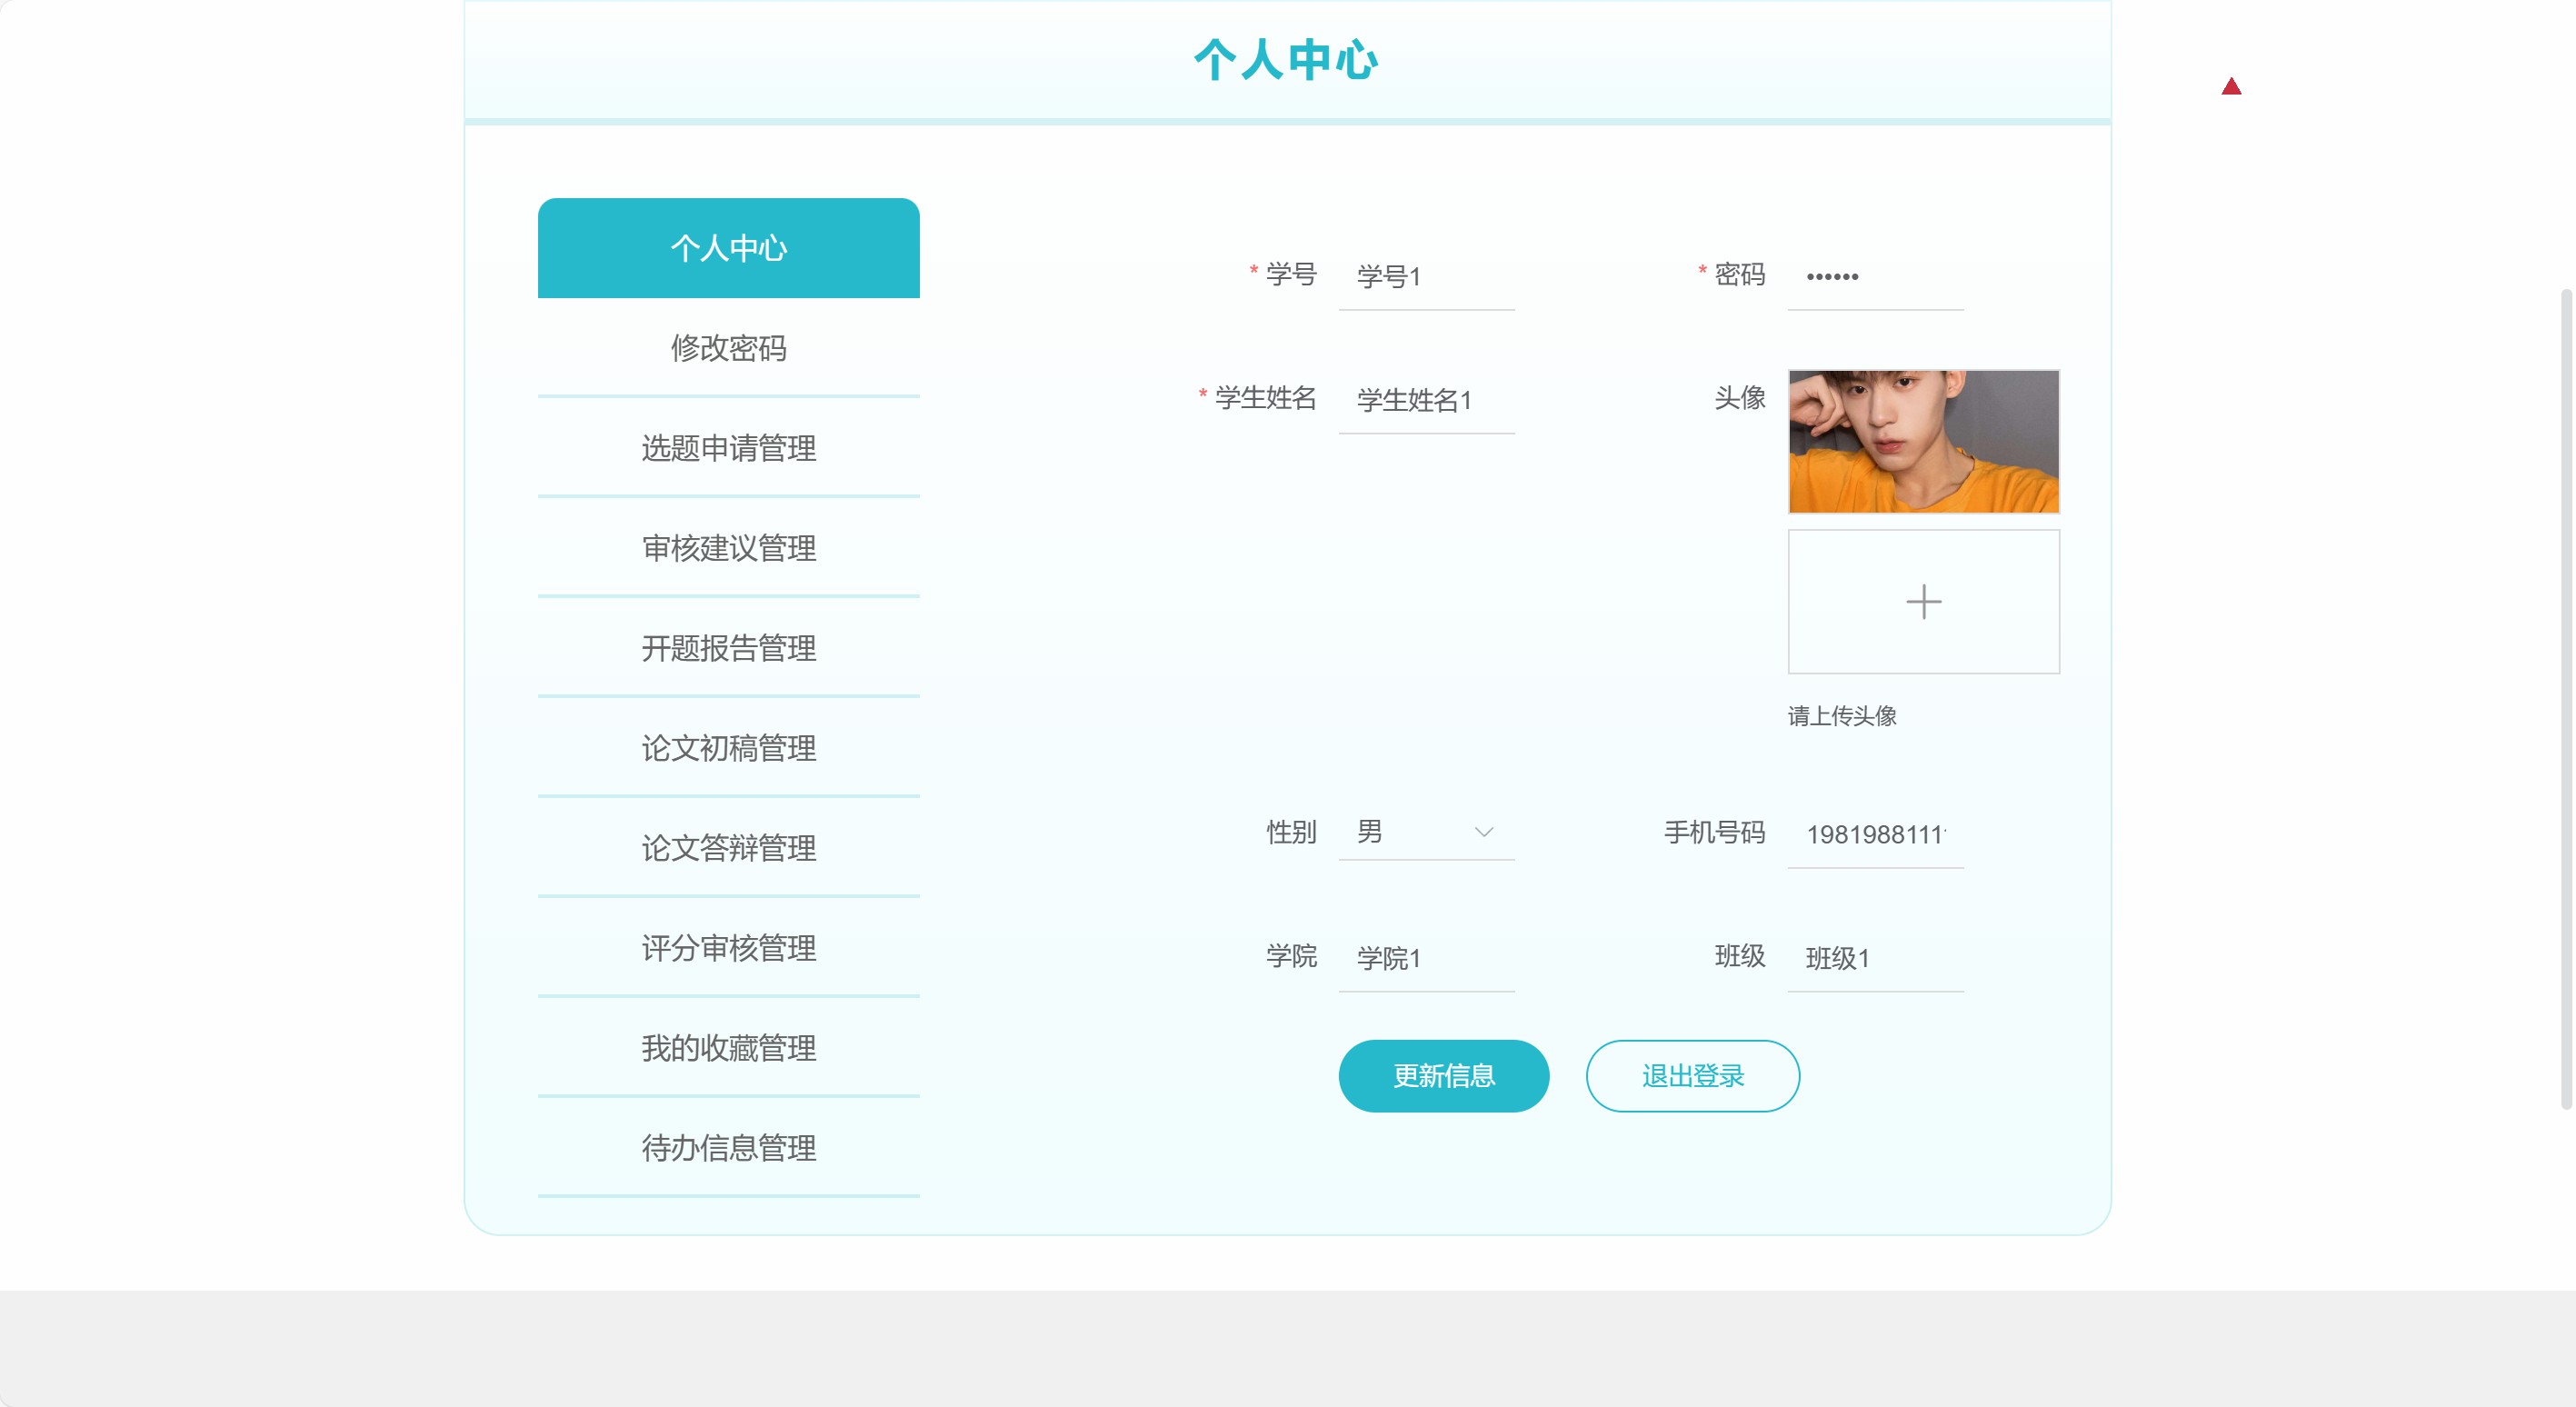Open 论文初稿管理 menu entry

point(728,748)
